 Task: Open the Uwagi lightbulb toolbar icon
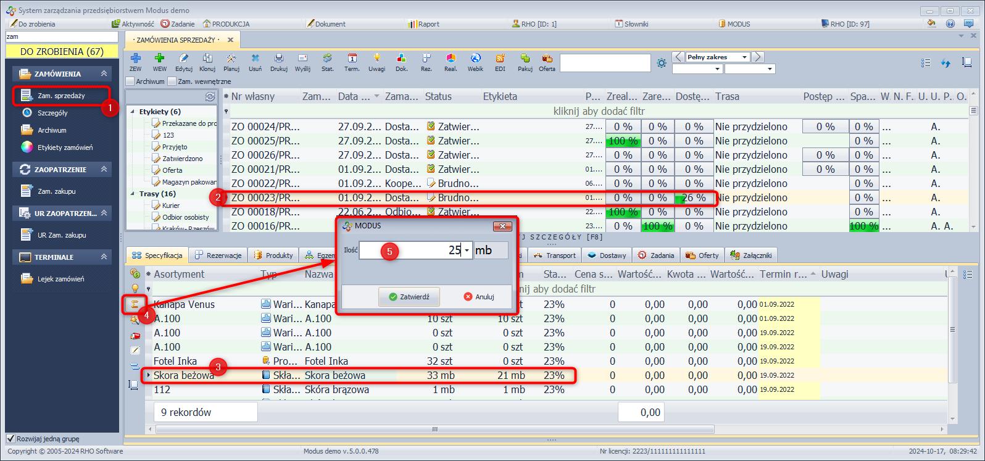[376, 59]
